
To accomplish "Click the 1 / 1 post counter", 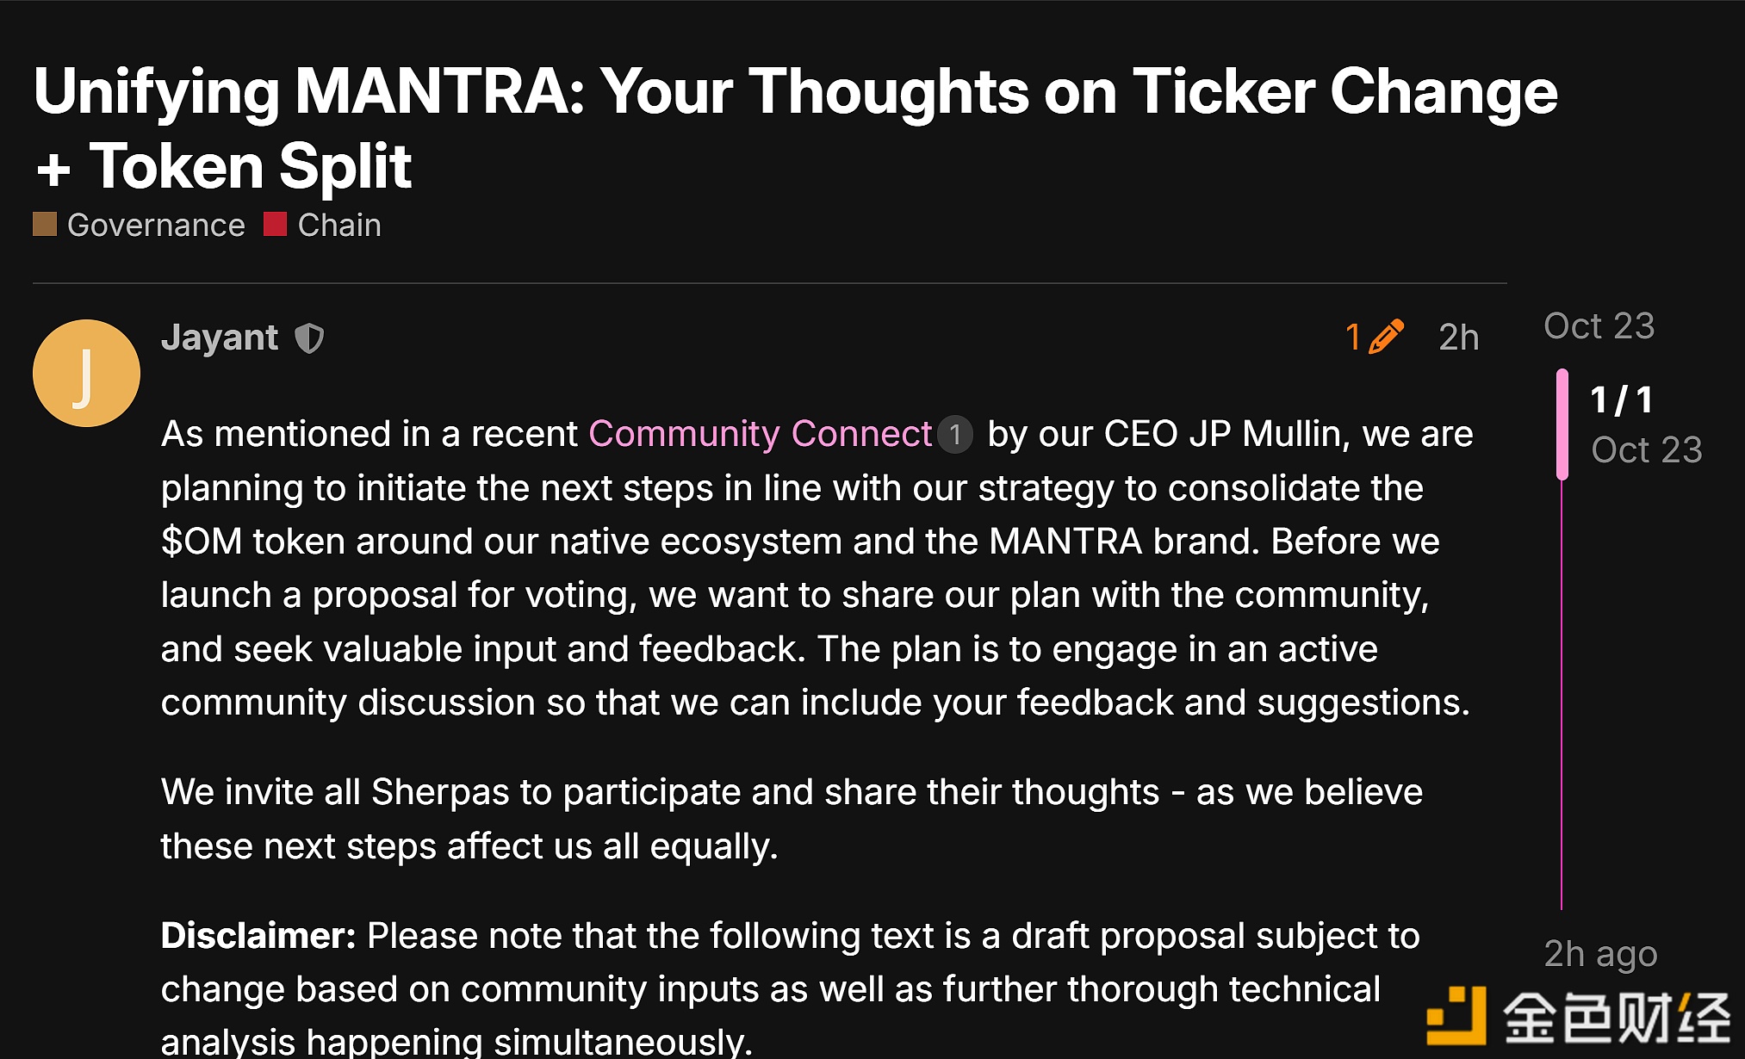I will pos(1621,400).
